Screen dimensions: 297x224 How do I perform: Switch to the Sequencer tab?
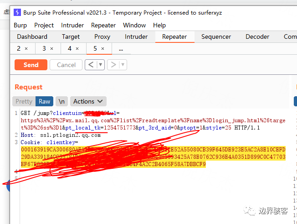tap(216, 36)
